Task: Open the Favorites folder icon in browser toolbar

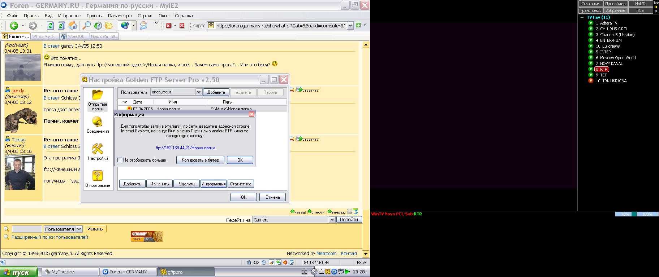Action: [109, 26]
